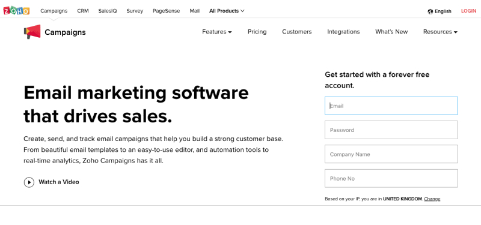Screen dimensions: 481x225
Task: Open SalesIQ product link
Action: [x=108, y=11]
